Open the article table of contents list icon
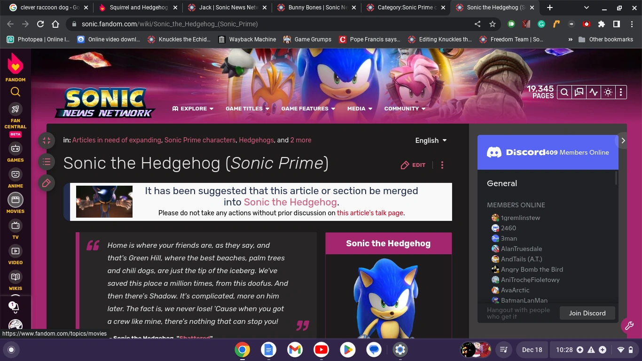 click(46, 162)
